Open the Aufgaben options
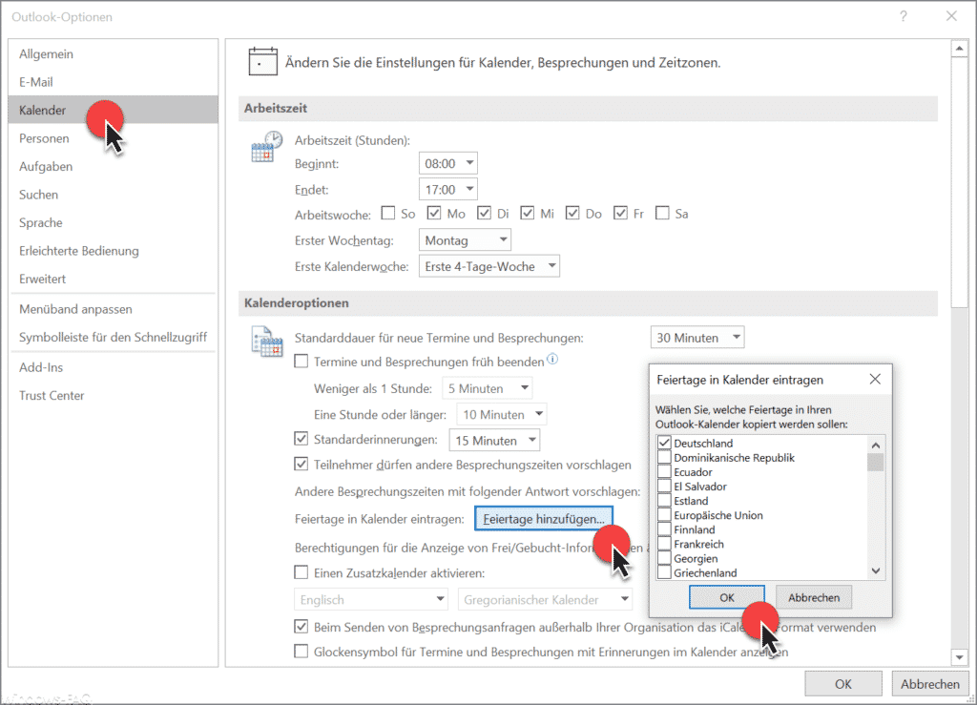The width and height of the screenshot is (977, 705). coord(114,166)
